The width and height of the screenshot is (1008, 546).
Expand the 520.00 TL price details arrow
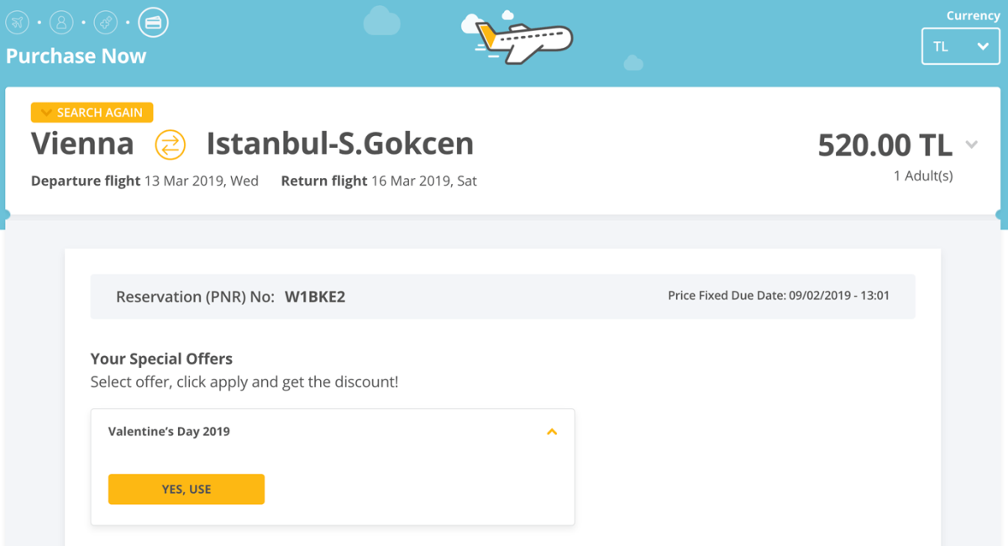(x=972, y=145)
